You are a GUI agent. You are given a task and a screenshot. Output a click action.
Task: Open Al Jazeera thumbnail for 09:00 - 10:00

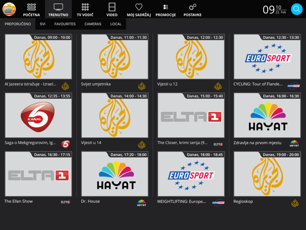tap(38, 57)
